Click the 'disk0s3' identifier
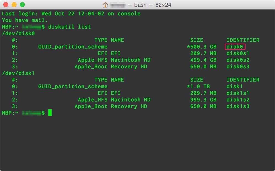 pyautogui.click(x=238, y=66)
